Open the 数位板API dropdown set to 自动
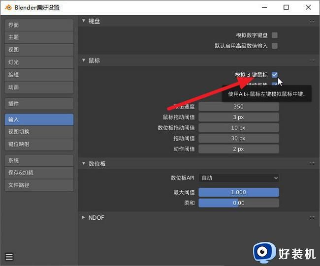This screenshot has height=266, width=320. pyautogui.click(x=239, y=177)
